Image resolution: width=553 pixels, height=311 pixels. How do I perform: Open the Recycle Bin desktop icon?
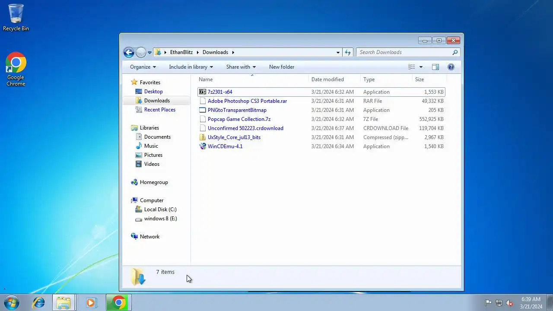click(16, 17)
